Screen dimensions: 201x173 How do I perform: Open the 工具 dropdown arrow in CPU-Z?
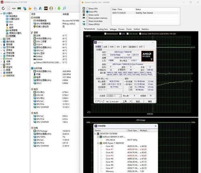(x=130, y=101)
